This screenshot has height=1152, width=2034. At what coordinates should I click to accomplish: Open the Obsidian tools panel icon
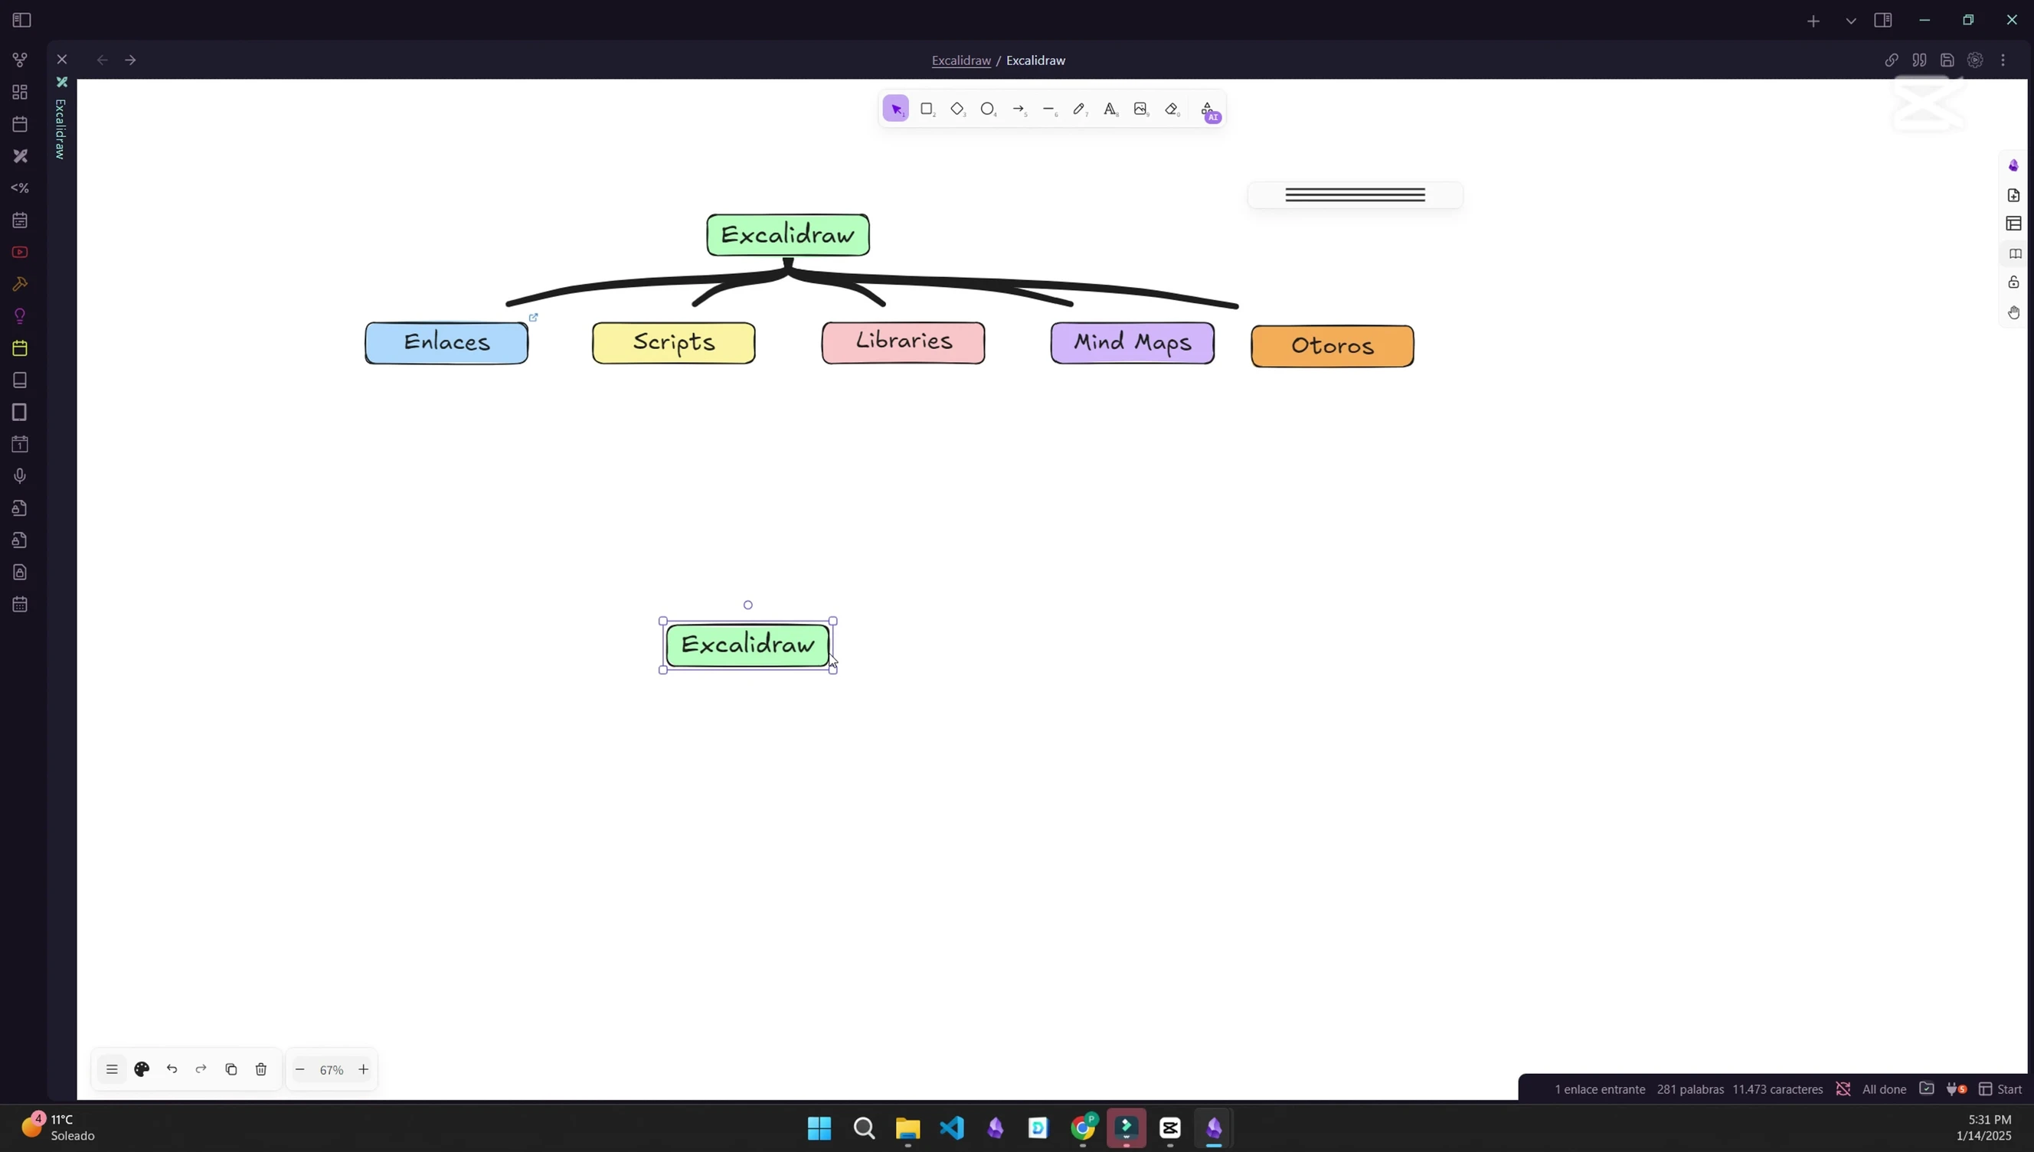point(2013,165)
